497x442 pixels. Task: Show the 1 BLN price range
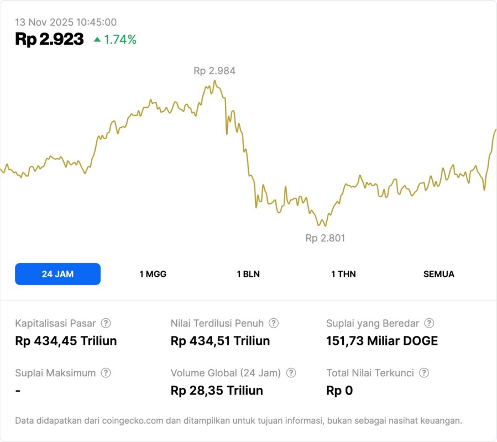(x=248, y=274)
